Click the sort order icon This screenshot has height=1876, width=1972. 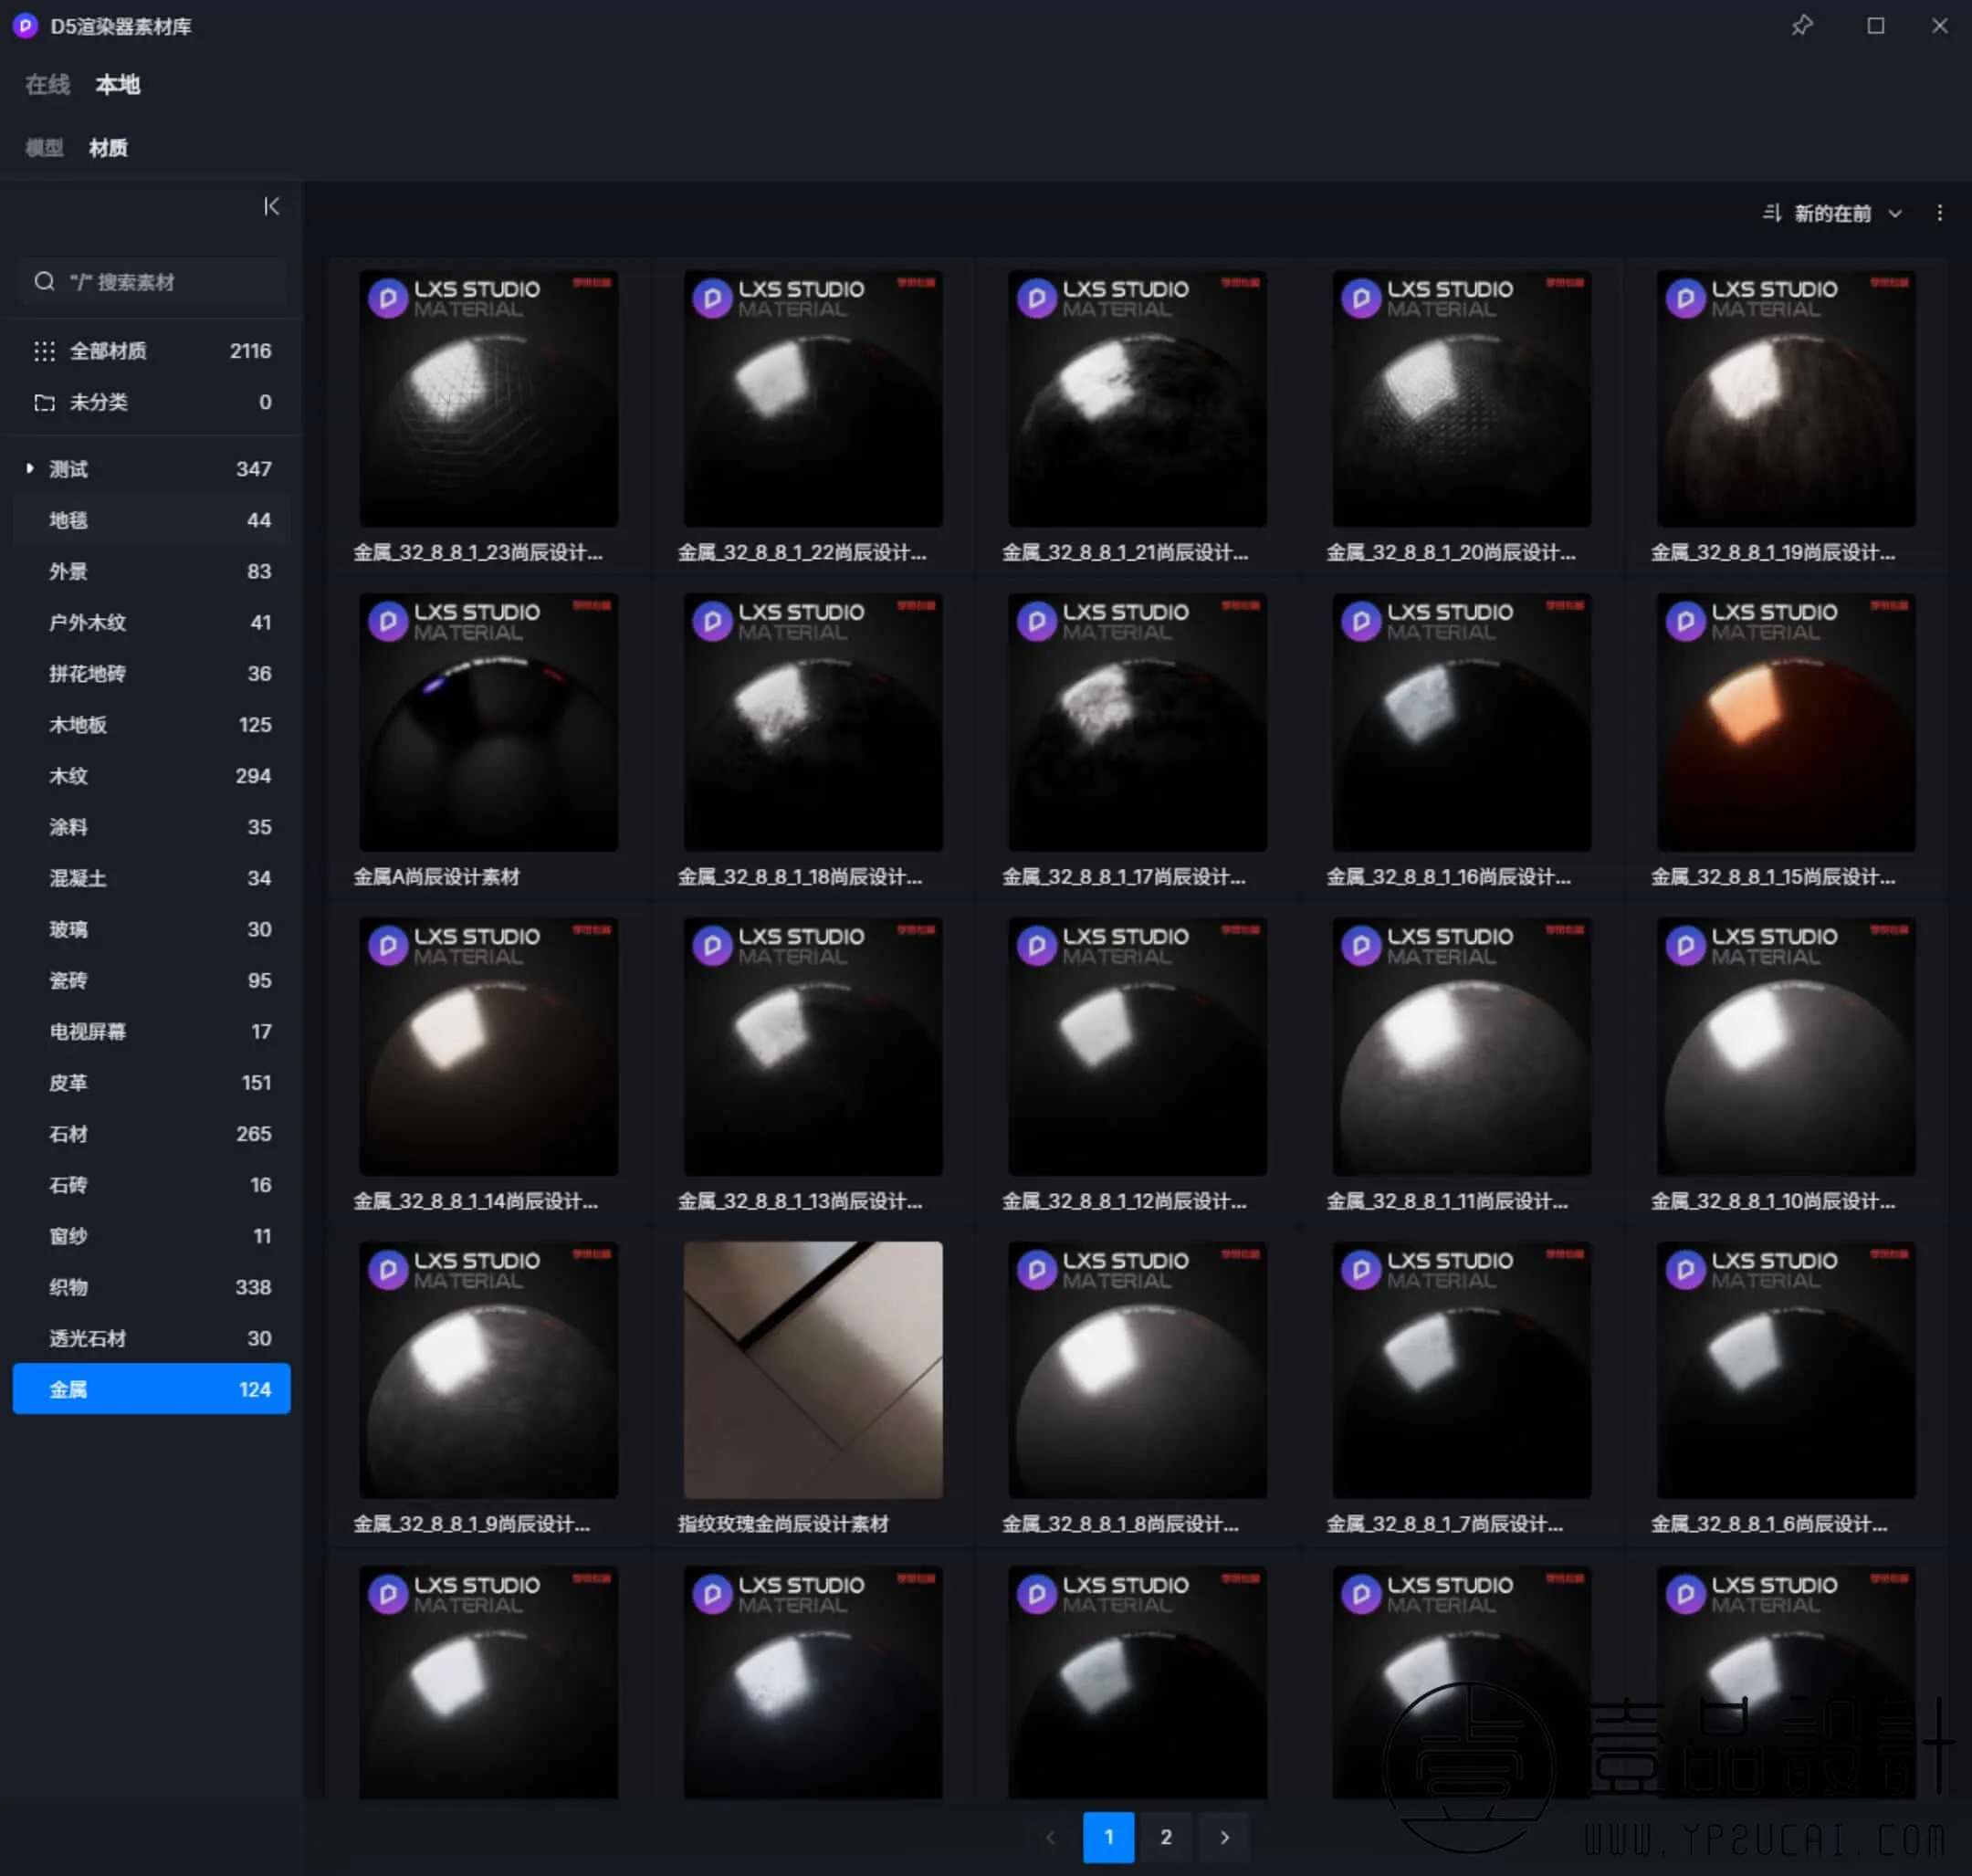point(1771,213)
